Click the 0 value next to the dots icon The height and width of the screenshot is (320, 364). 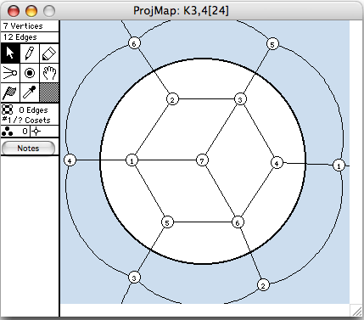[x=25, y=132]
